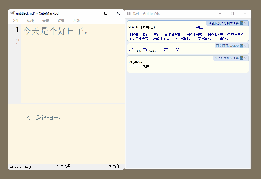Open the 查看 menu in CuteMarkEd

pos(46,21)
